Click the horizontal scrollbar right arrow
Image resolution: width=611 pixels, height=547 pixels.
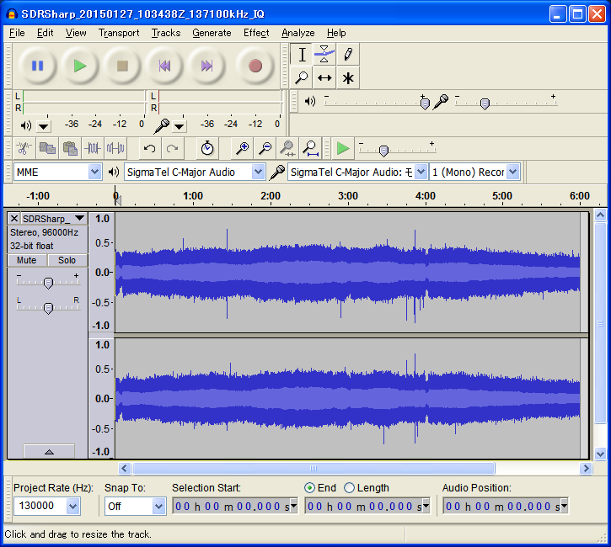586,469
